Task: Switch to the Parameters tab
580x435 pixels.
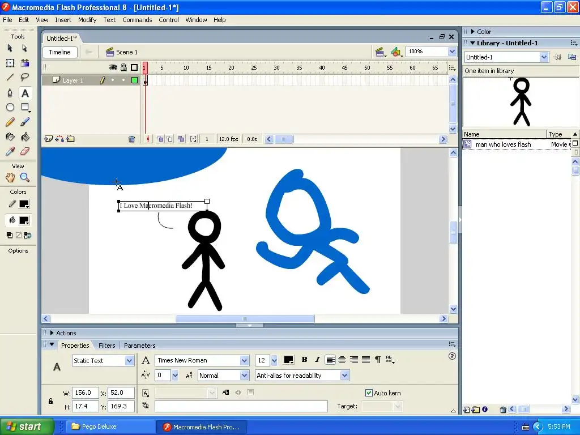Action: pyautogui.click(x=139, y=346)
